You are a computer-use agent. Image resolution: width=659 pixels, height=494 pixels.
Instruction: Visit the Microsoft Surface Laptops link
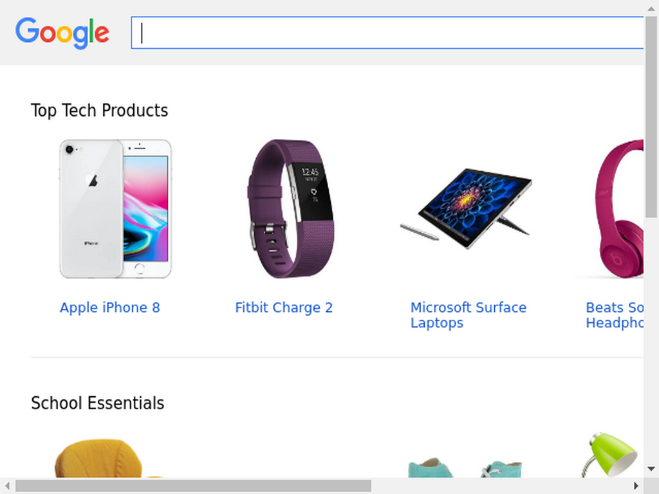coord(469,315)
